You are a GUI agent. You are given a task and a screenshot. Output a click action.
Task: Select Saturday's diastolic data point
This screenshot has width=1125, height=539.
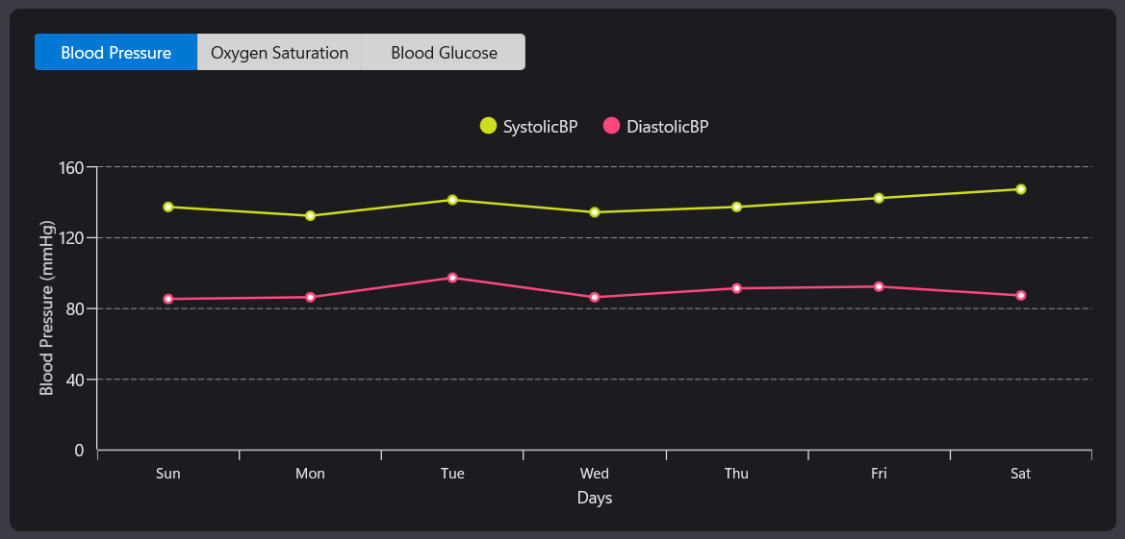click(x=1021, y=295)
